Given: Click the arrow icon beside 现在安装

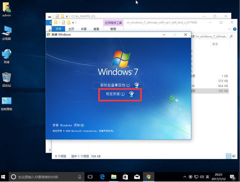Looking at the screenshot, I should click(x=131, y=94).
